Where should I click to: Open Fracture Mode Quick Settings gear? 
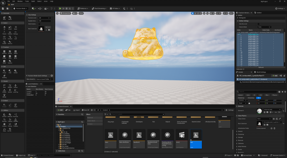(x=52, y=75)
